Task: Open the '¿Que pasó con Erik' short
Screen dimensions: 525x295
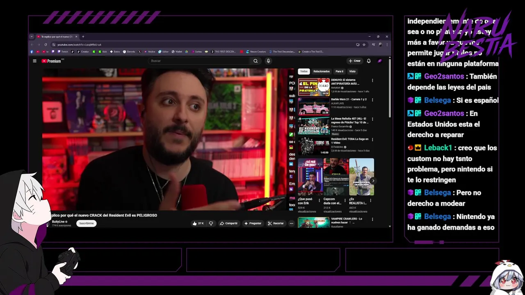Action: pyautogui.click(x=310, y=177)
